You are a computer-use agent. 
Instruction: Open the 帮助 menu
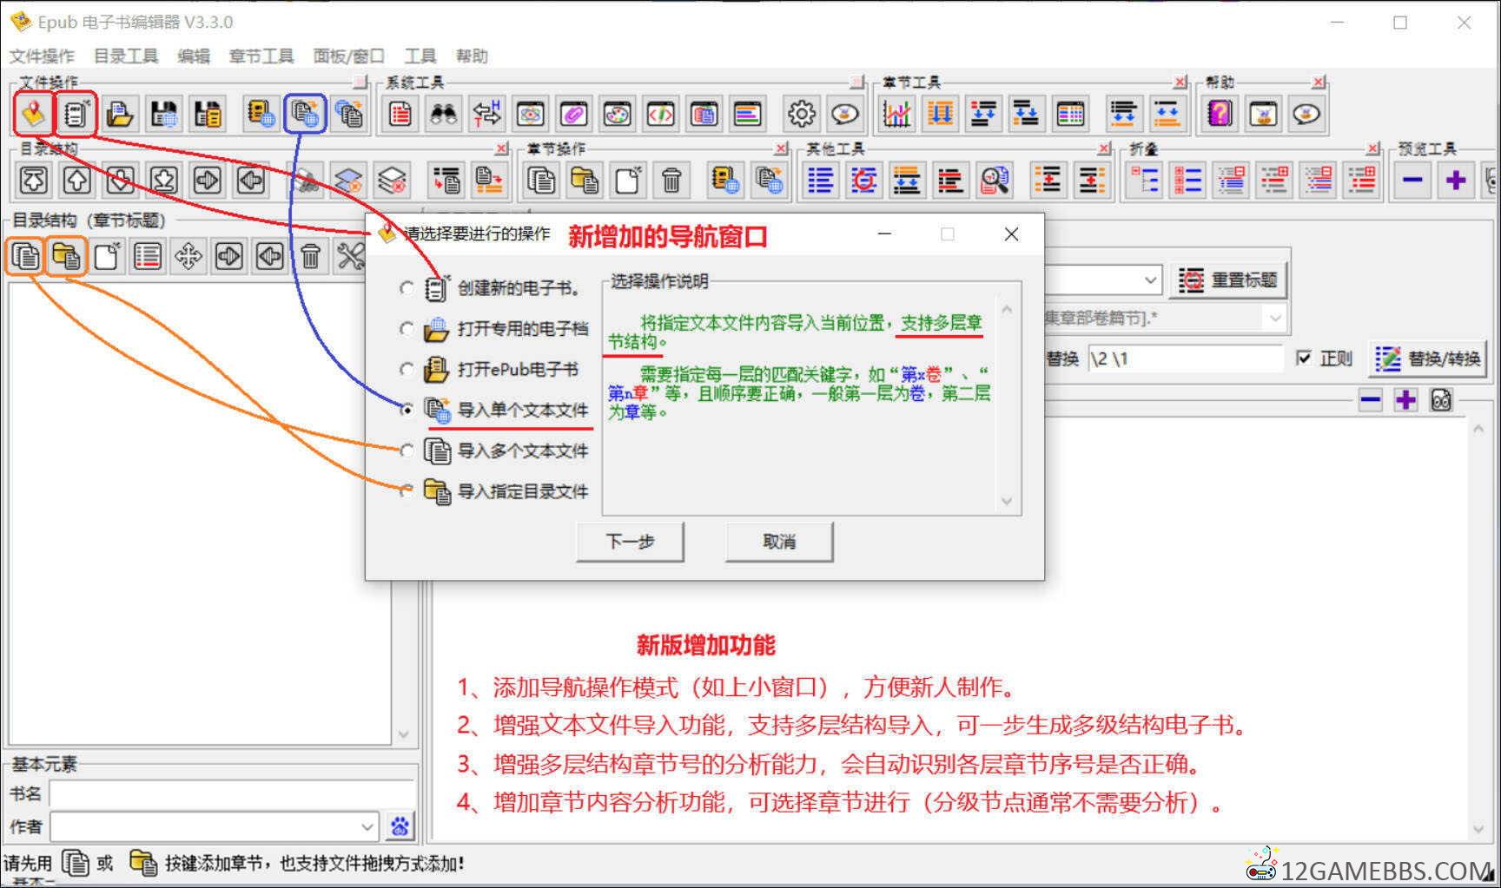[x=472, y=56]
